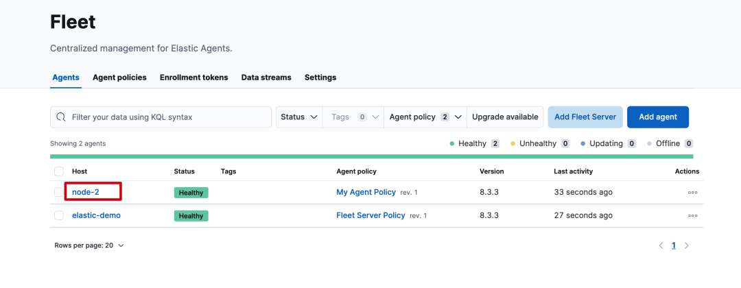This screenshot has height=288, width=741.
Task: Go to previous page arrow
Action: click(661, 245)
